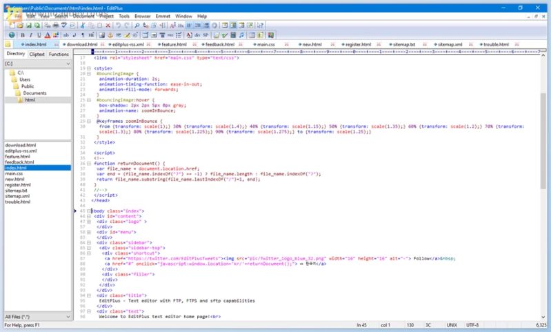Viewport: 551px width, 332px height.
Task: Insert span tag with SP icon
Action: pos(206,35)
